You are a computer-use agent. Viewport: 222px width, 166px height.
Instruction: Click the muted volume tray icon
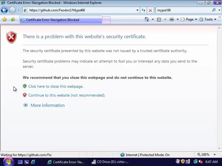click(201, 162)
